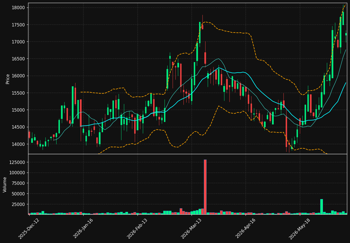Click the 100000 volume axis label

(x=18, y=173)
